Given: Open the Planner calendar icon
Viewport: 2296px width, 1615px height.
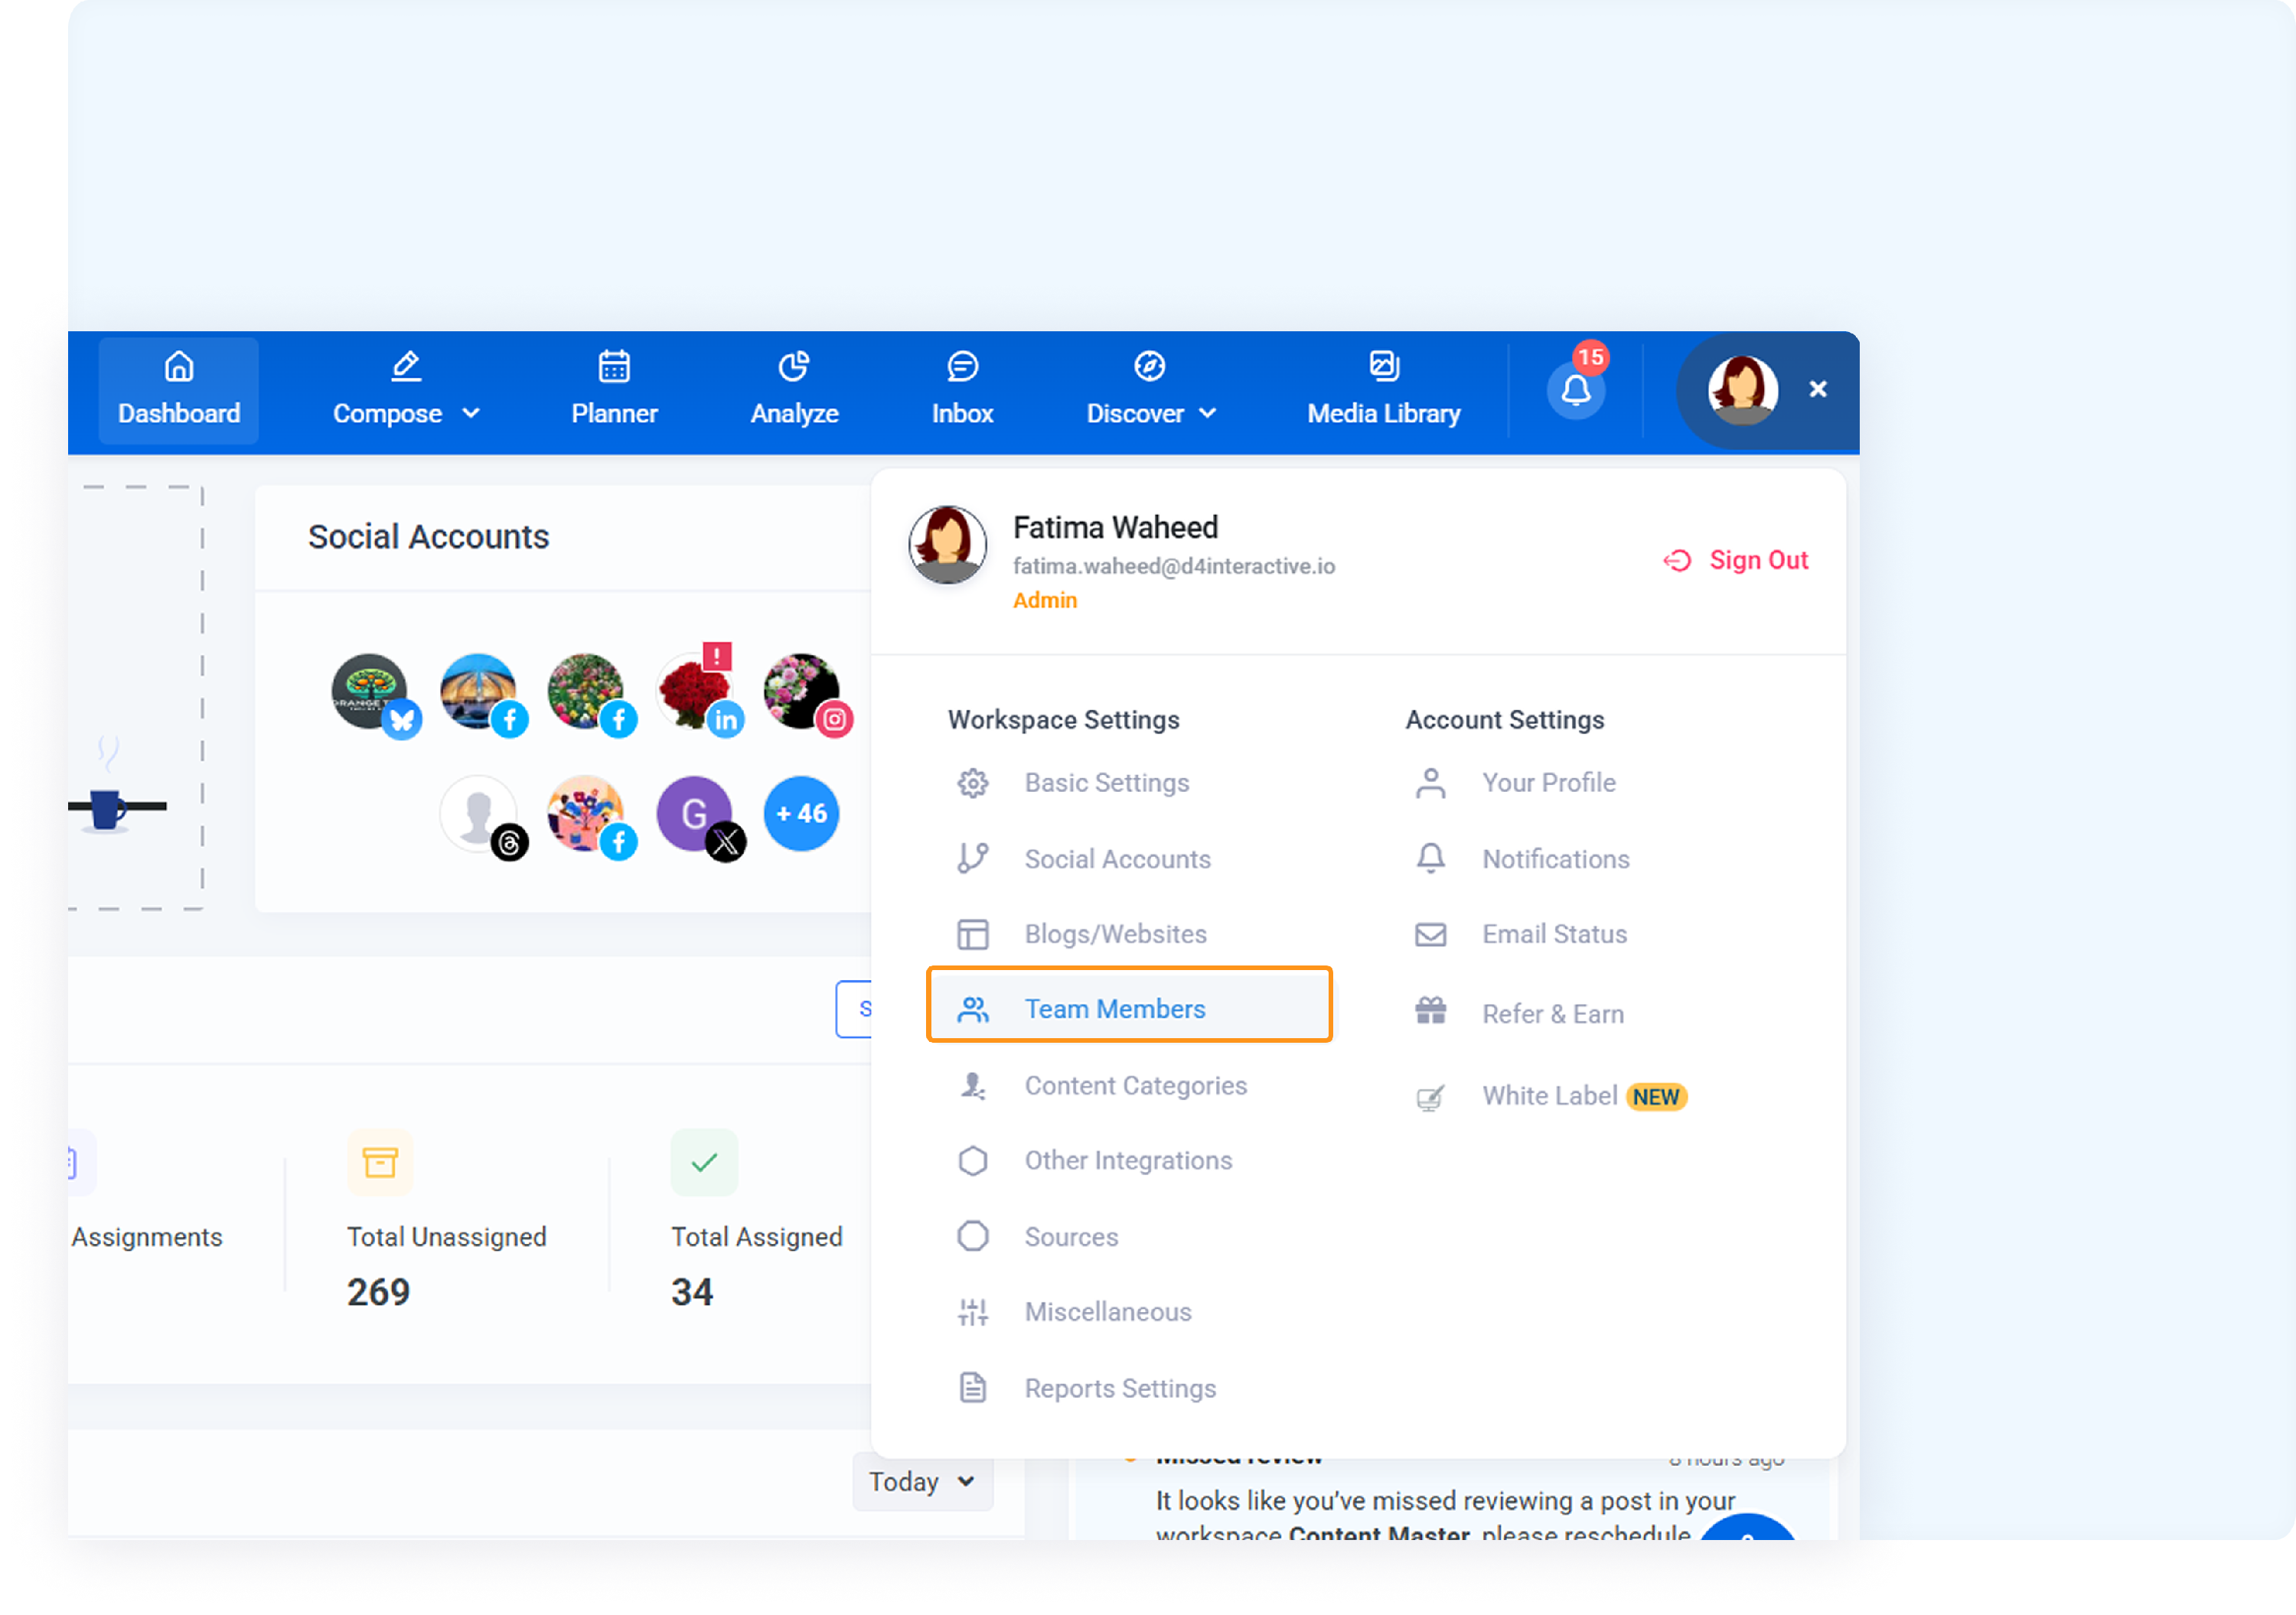Looking at the screenshot, I should point(614,366).
